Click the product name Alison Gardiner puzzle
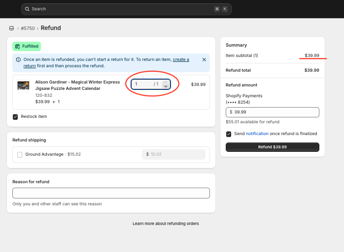The width and height of the screenshot is (344, 252). pos(77,85)
